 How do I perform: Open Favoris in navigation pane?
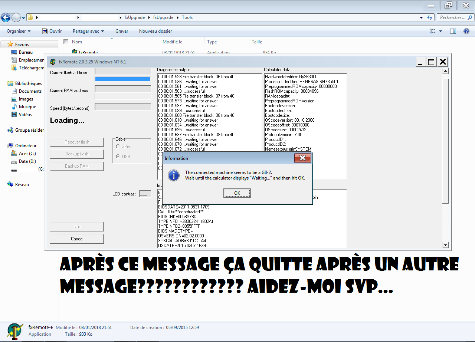click(x=22, y=44)
